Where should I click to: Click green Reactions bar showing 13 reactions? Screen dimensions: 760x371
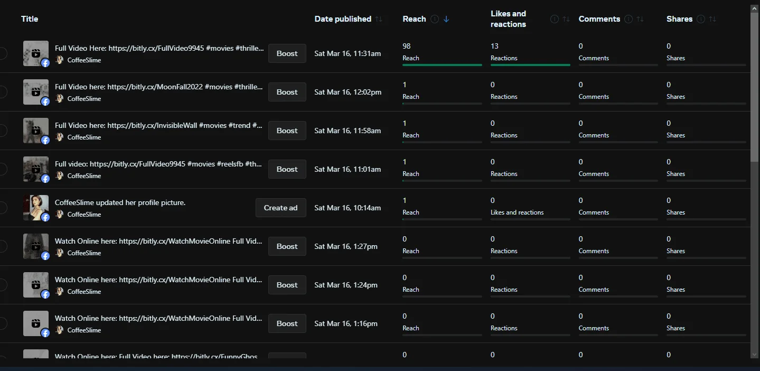point(530,65)
